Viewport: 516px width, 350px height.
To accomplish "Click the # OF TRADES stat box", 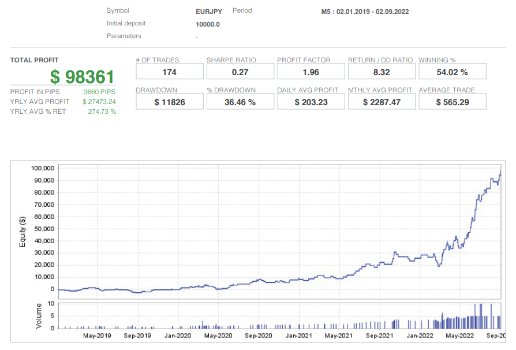I will coord(169,71).
